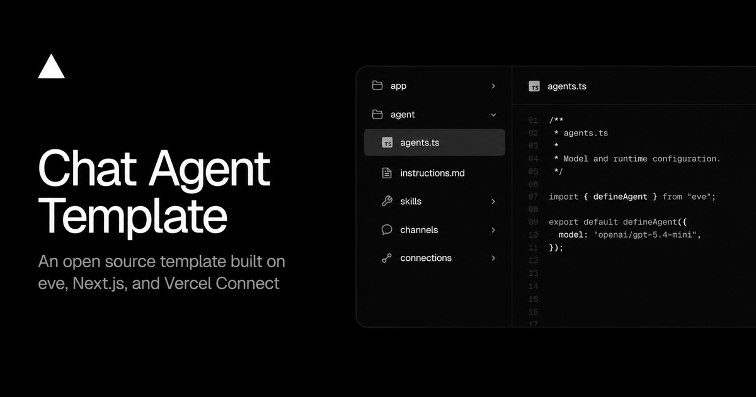
Task: Expand the skills folder chevron
Action: tap(493, 202)
